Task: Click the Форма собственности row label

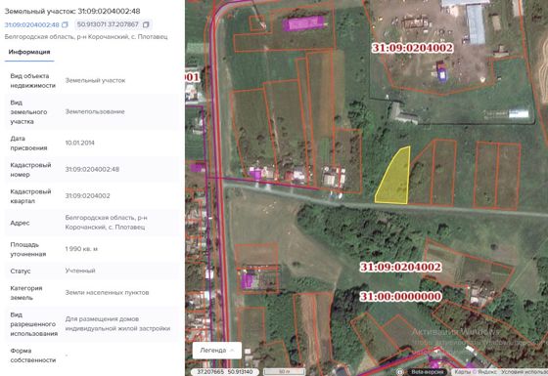Action: (33, 355)
